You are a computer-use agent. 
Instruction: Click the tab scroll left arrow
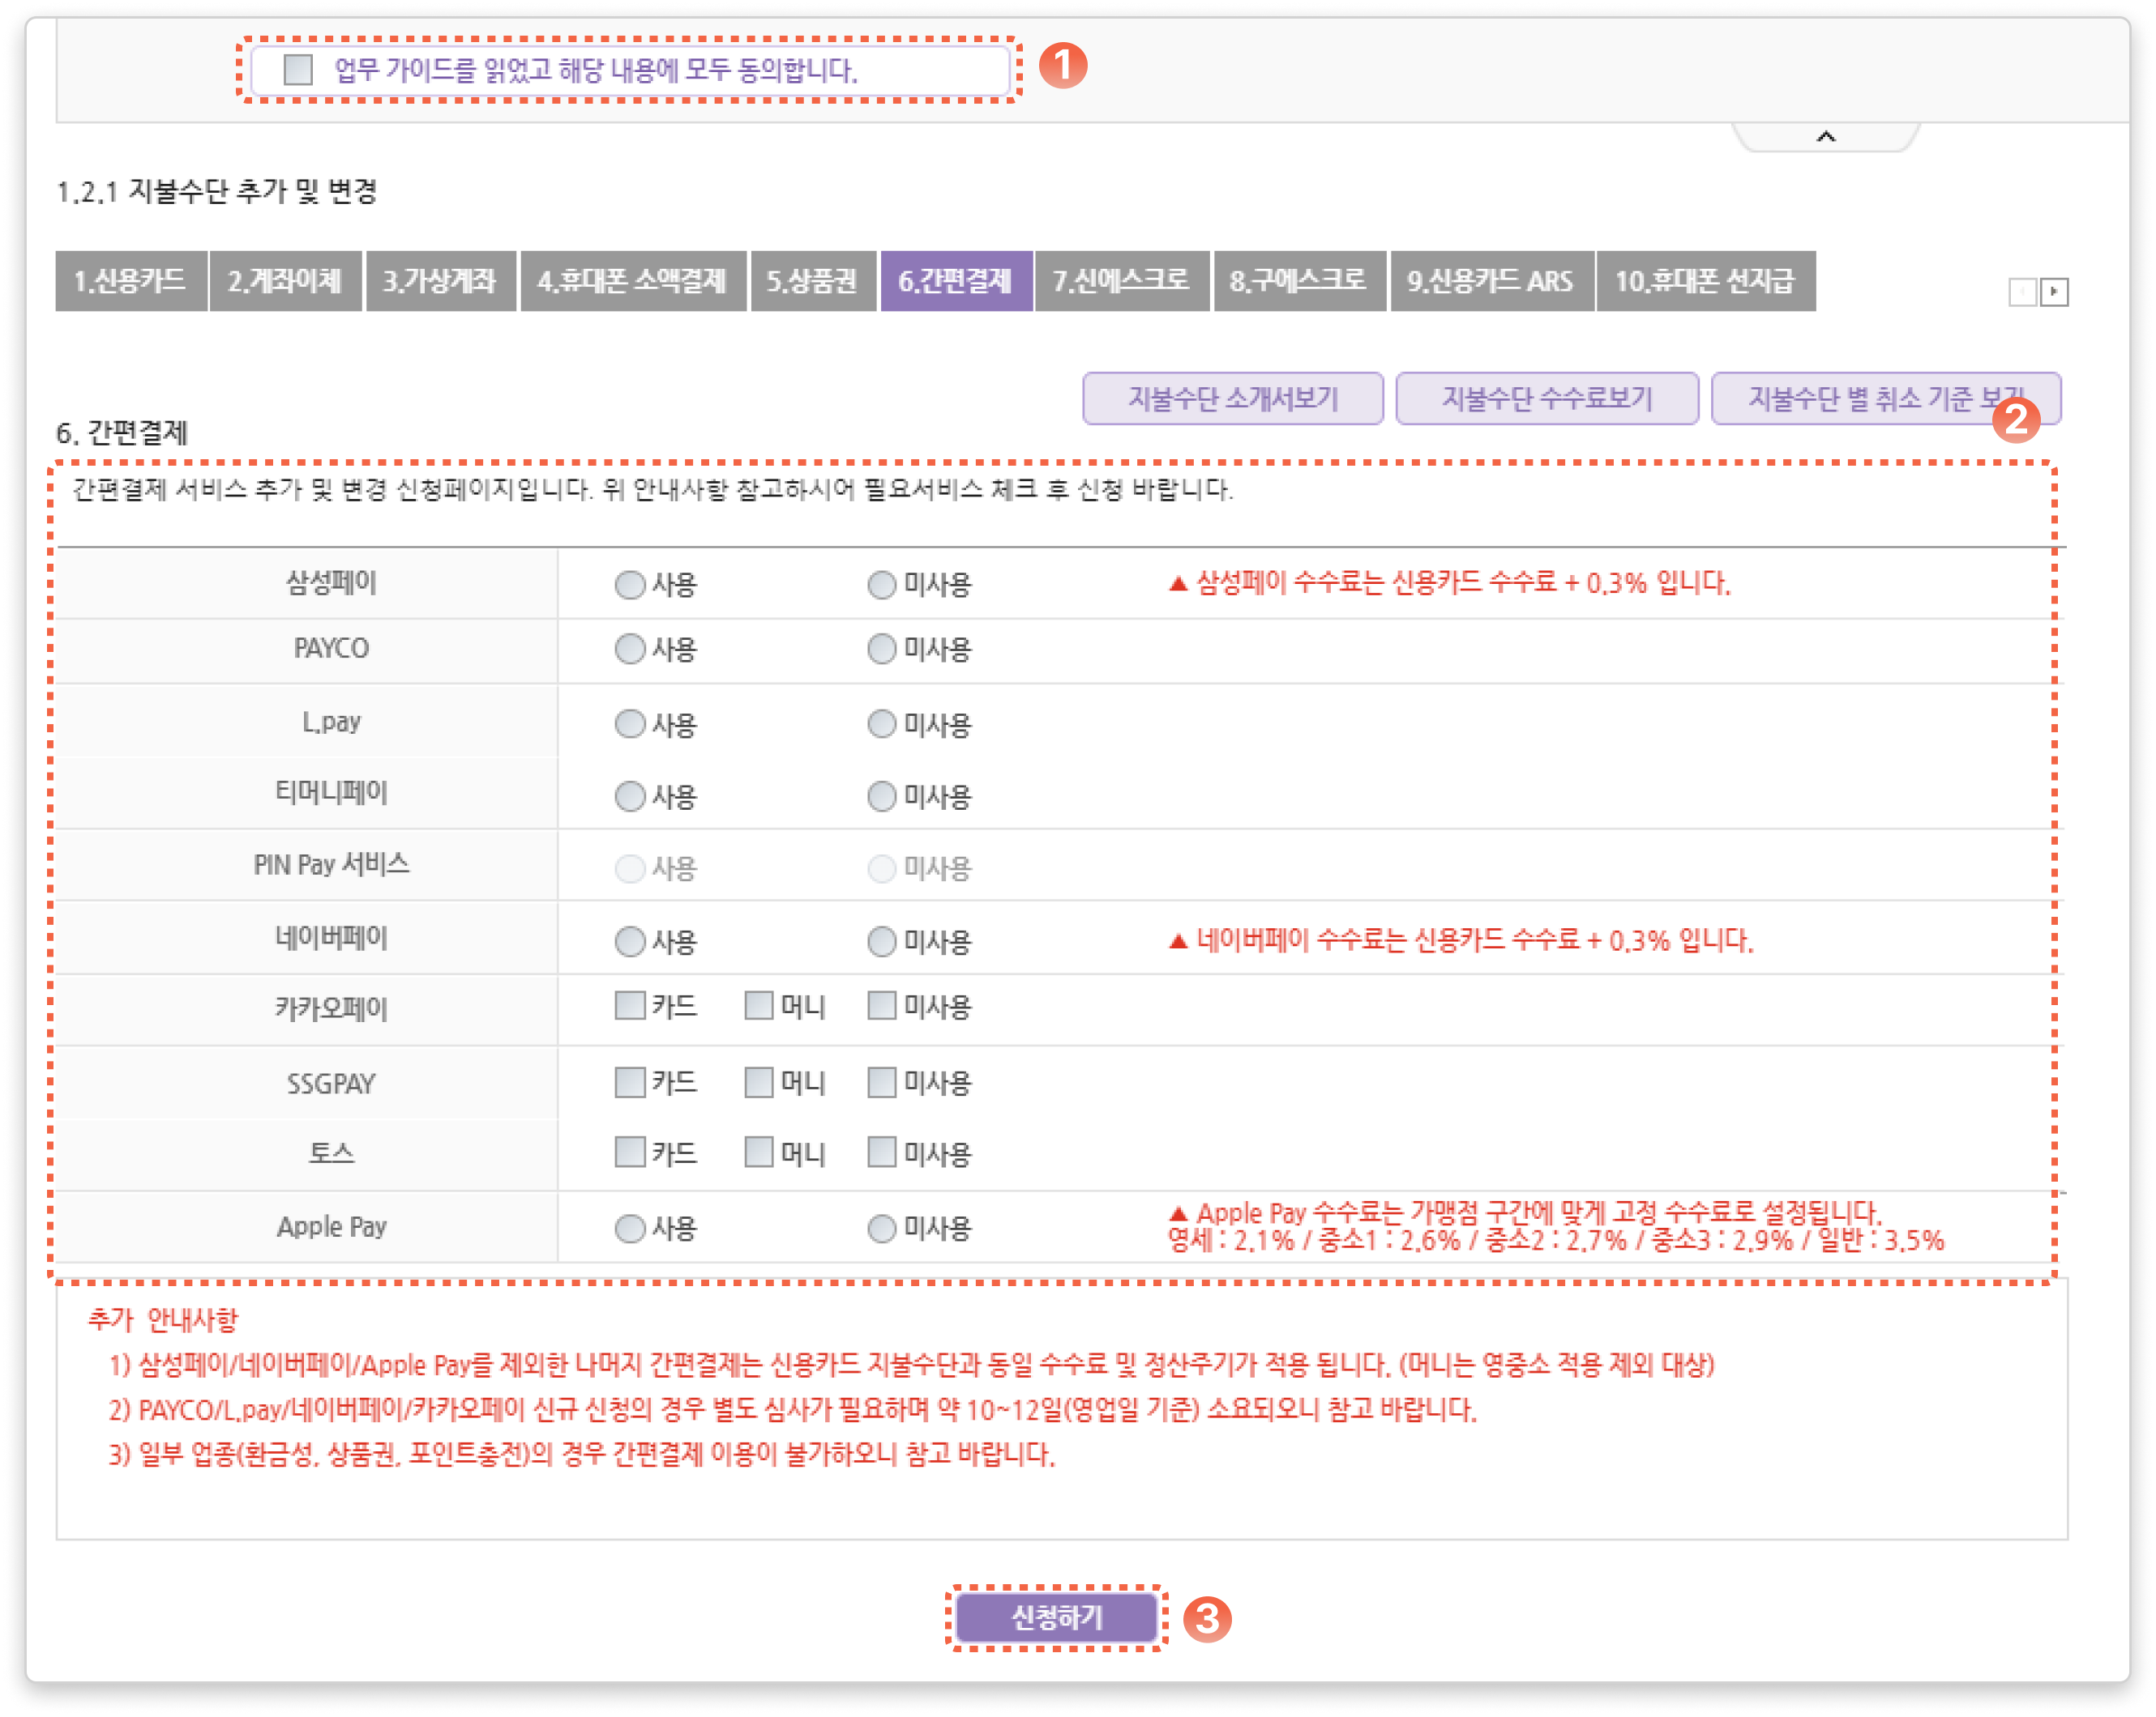tap(2023, 292)
